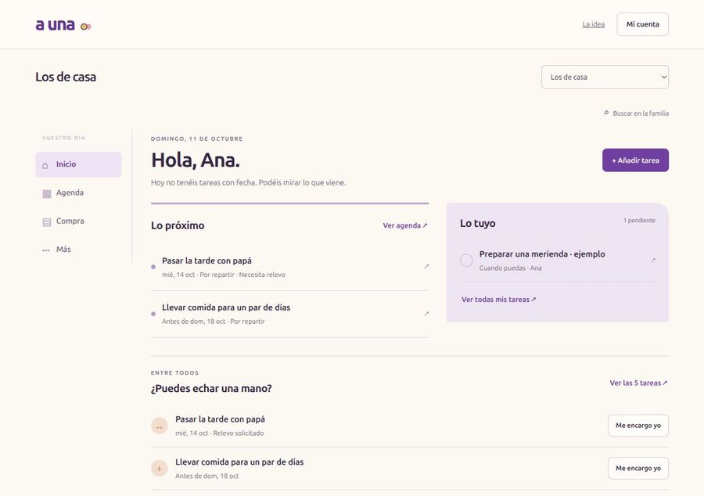Expand the 'Los de casa' family dropdown

pyautogui.click(x=605, y=77)
